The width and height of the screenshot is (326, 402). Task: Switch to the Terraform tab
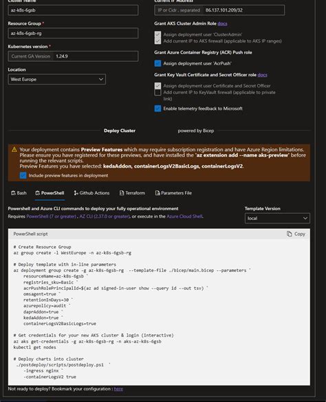132,193
